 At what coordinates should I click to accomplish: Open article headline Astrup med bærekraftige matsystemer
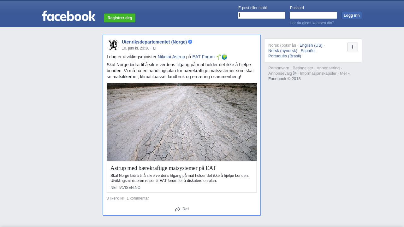163,168
